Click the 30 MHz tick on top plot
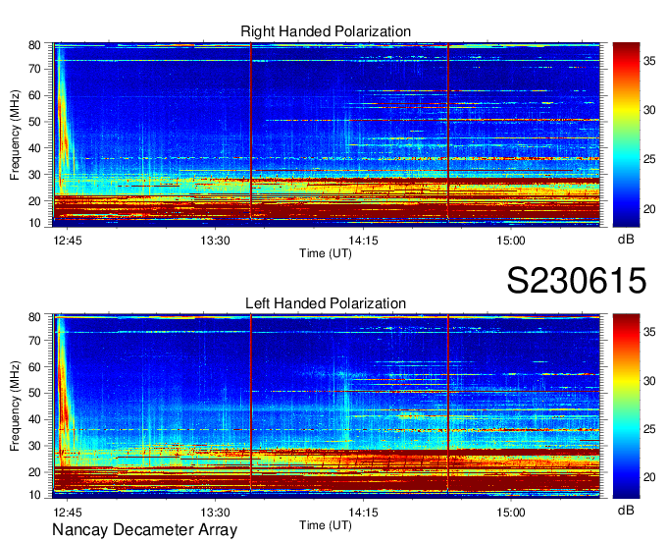The width and height of the screenshot is (667, 542). (x=34, y=175)
